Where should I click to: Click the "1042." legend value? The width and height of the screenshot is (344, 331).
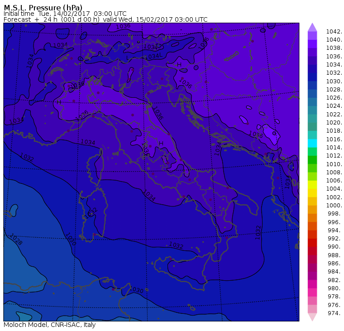point(334,32)
